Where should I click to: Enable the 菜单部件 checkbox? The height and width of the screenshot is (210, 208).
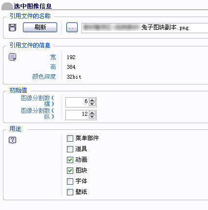point(70,139)
